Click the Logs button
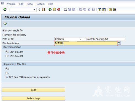The height and width of the screenshot is (101, 135). coord(33,90)
